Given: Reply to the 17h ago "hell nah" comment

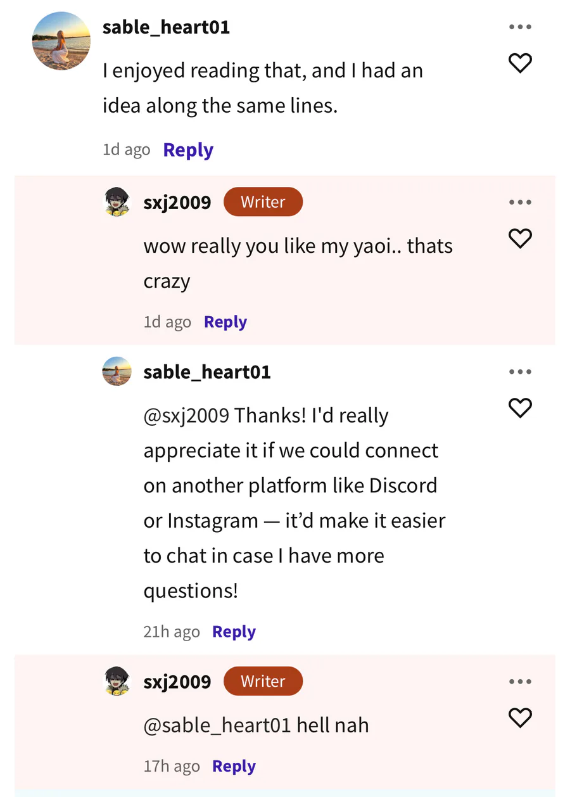Looking at the screenshot, I should coord(234,766).
